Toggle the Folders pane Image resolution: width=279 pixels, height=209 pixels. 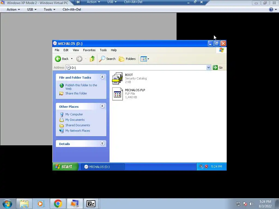tap(127, 59)
